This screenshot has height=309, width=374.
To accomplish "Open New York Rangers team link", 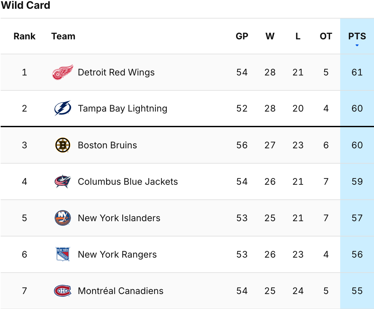I will (x=117, y=254).
